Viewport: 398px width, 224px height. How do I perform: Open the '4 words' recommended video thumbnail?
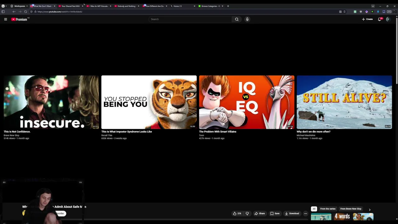point(342,217)
